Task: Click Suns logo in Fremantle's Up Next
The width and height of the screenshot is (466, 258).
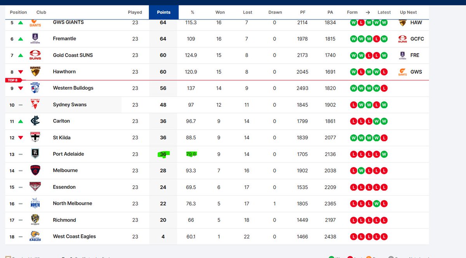Action: point(403,39)
